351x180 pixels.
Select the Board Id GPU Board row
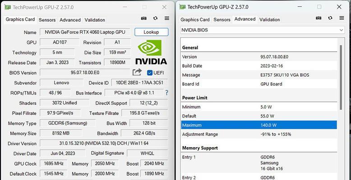pyautogui.click(x=259, y=84)
